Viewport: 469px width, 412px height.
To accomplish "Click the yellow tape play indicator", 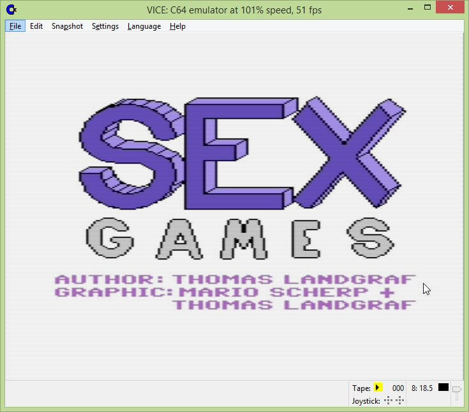I will pyautogui.click(x=378, y=388).
